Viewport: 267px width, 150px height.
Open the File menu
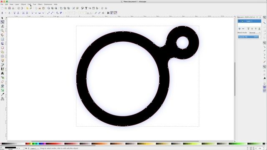click(2, 5)
